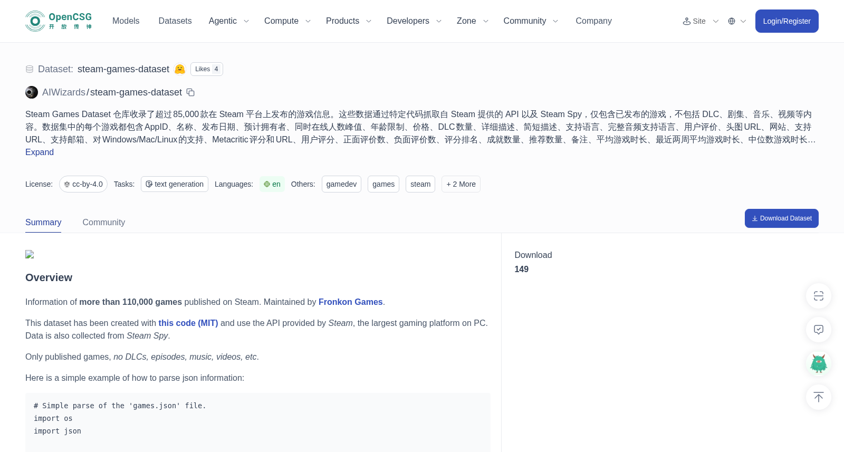Click the steam-games-dataset title text
Image resolution: width=844 pixels, height=452 pixels.
pos(123,69)
